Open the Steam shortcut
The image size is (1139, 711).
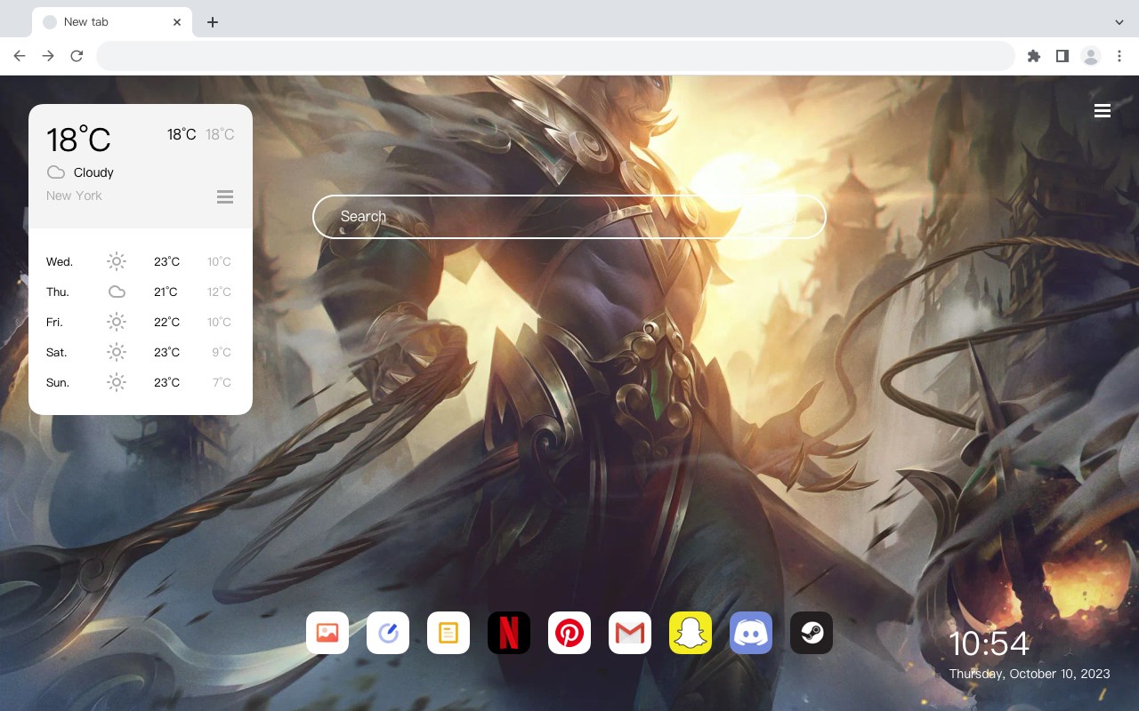[812, 633]
